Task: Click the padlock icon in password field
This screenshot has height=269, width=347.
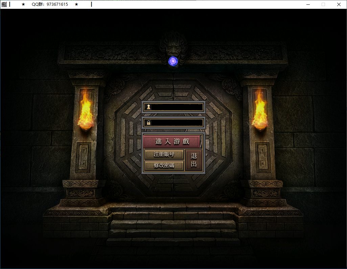Action: (148, 122)
